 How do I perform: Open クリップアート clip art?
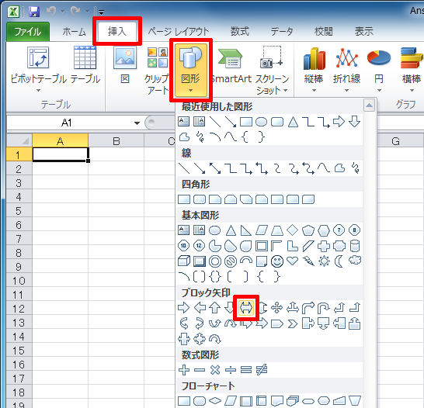[x=157, y=71]
